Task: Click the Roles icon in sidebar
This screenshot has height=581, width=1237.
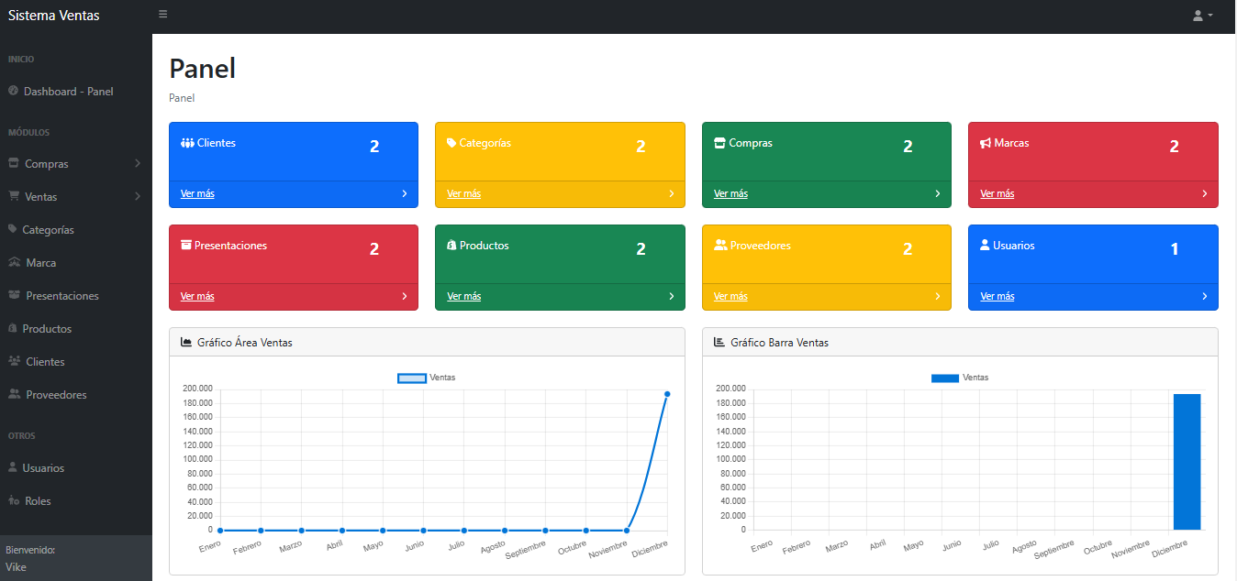Action: 13,501
